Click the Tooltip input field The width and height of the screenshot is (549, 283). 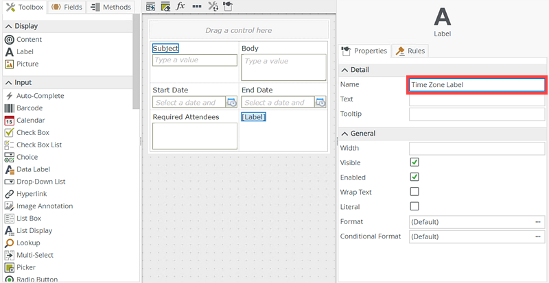(477, 114)
